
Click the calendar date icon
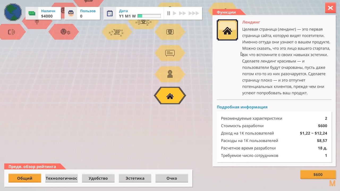(x=110, y=14)
